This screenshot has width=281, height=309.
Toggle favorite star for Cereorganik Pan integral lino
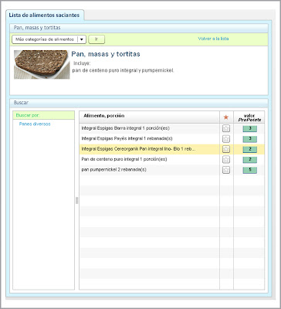pyautogui.click(x=226, y=149)
